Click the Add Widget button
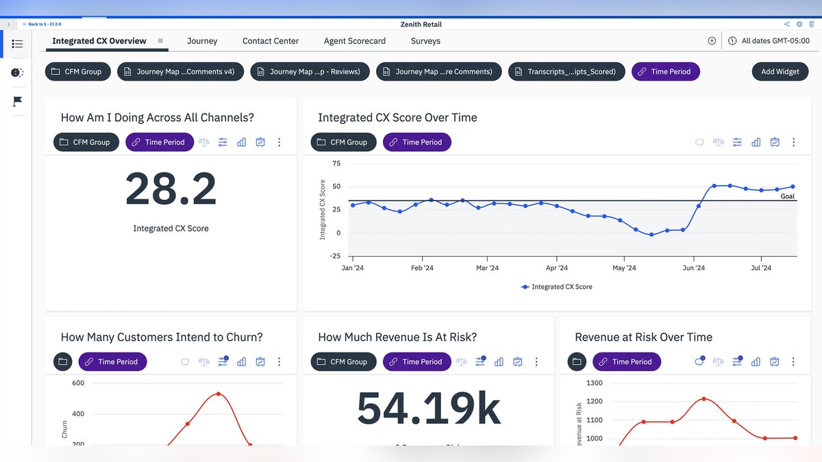 (x=780, y=72)
